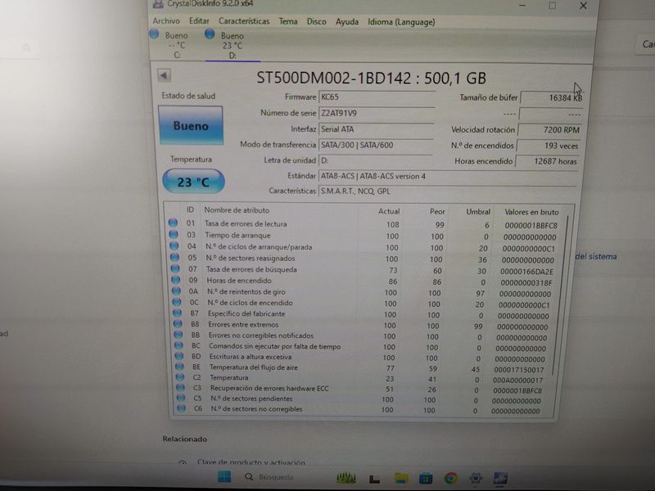Viewport: 655px width, 491px height.
Task: Select the Recuperación de errores hardware ECC text
Action: (269, 388)
